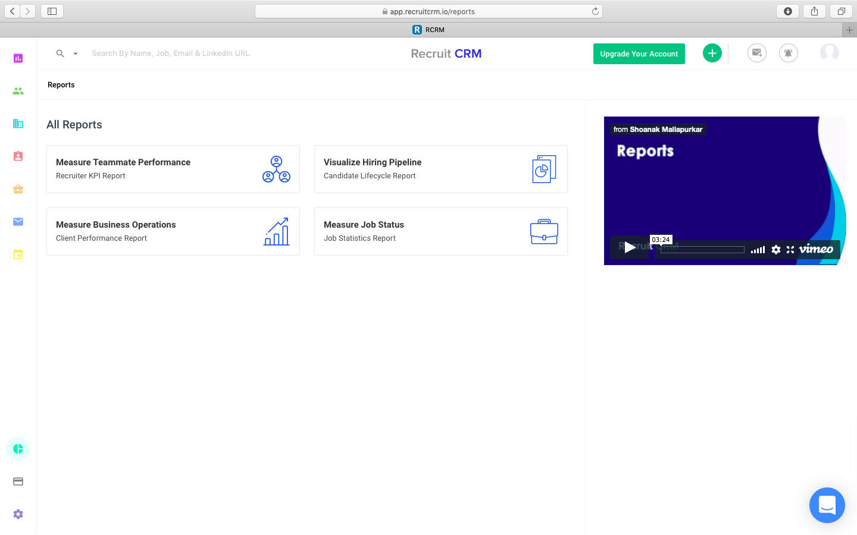Click the Candidate Lifecycle Report subtitle
The image size is (857, 535).
tap(370, 176)
